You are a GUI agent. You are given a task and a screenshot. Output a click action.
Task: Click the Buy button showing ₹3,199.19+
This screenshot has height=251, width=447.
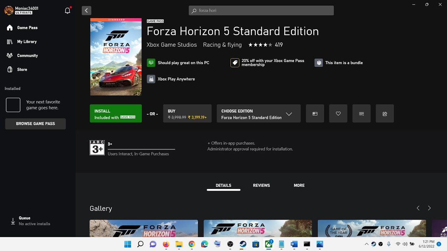187,114
